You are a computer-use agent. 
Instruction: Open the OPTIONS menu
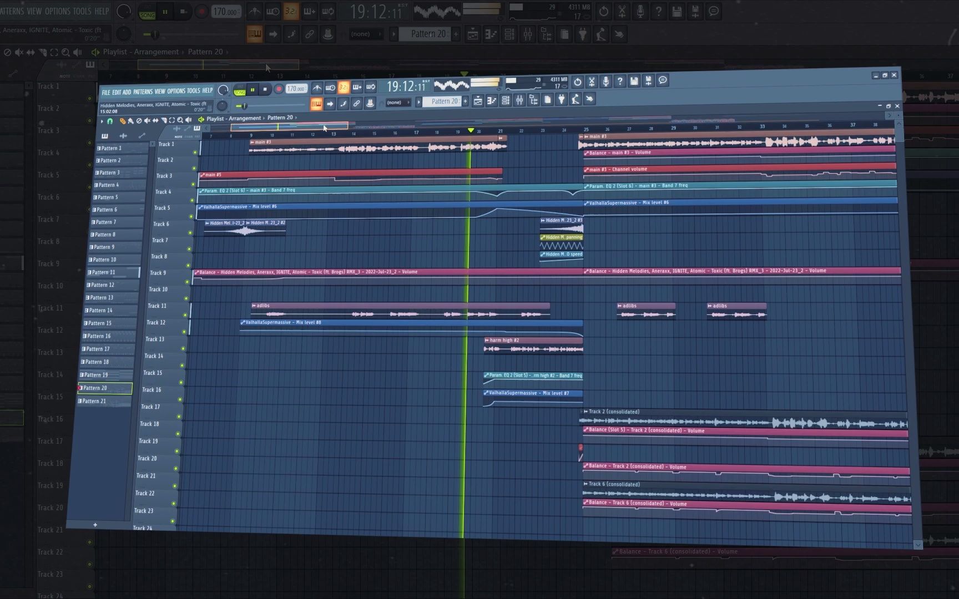[x=175, y=91]
